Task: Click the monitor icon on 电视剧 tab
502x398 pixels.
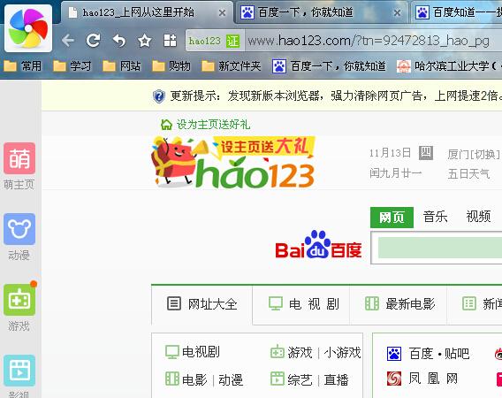Action: click(276, 303)
